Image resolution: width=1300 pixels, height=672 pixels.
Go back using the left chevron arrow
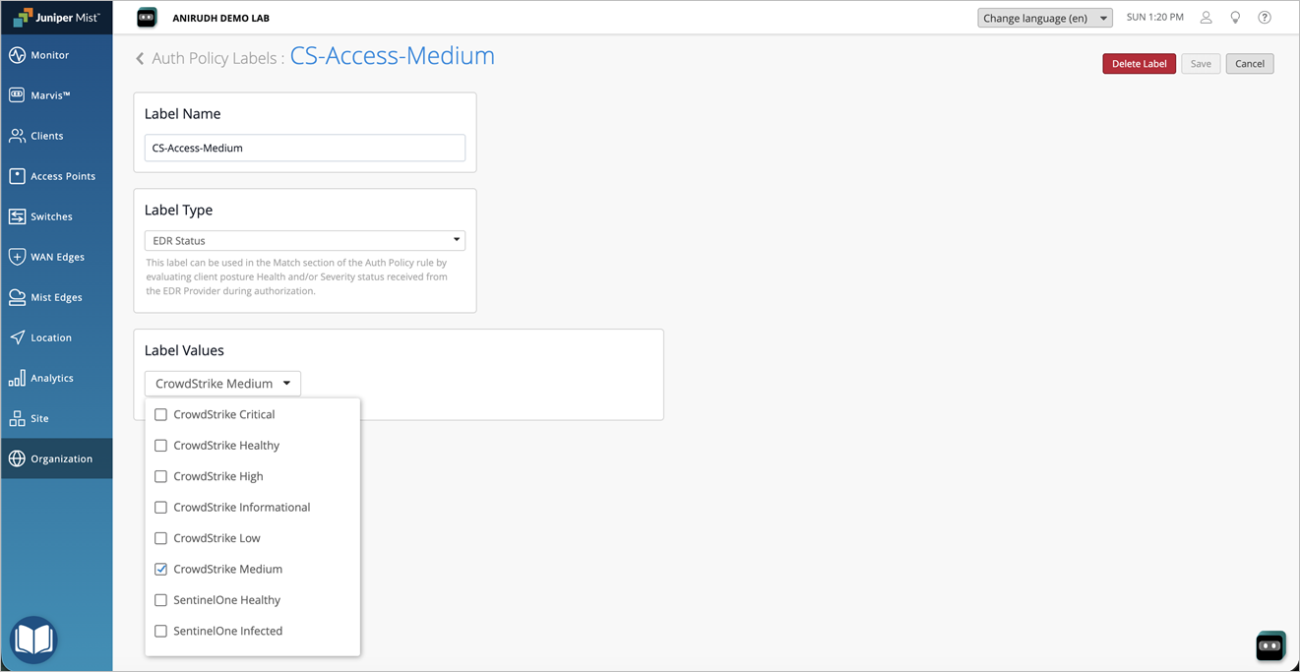point(140,59)
